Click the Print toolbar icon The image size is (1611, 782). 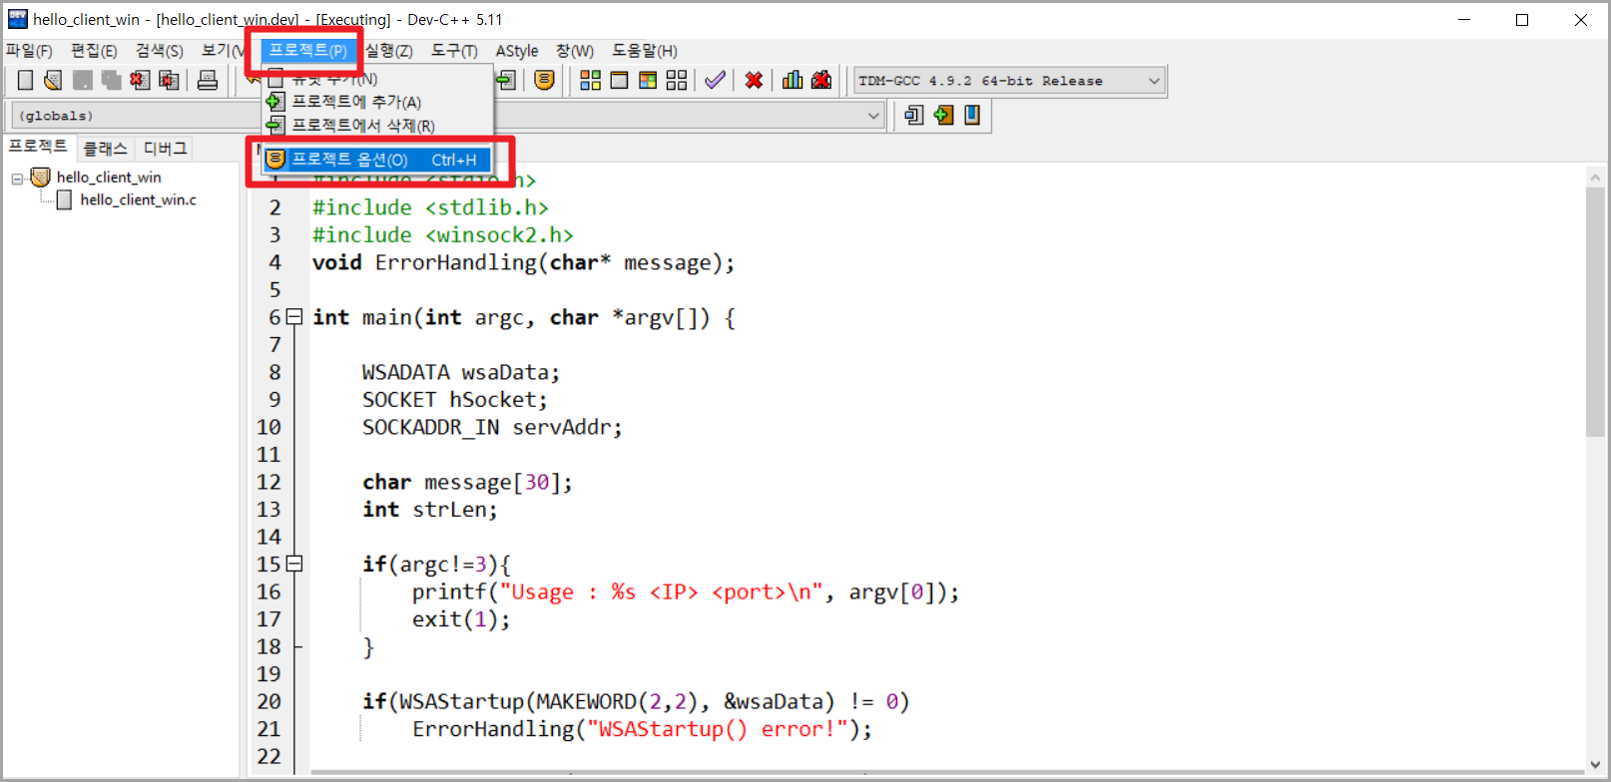coord(208,81)
